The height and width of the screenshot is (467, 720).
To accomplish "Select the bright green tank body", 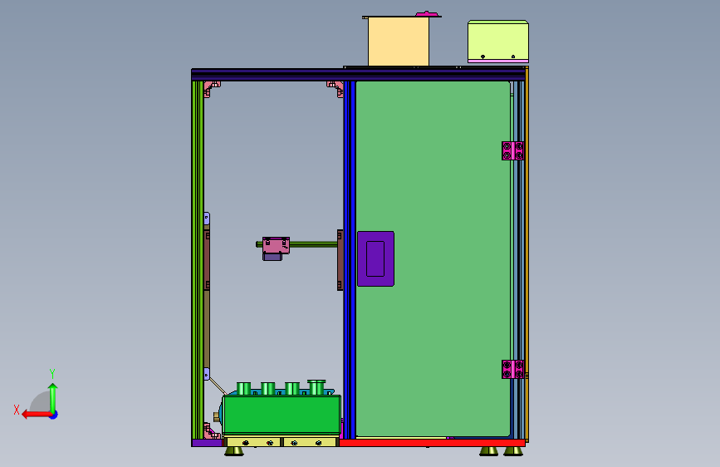I will coord(282,414).
